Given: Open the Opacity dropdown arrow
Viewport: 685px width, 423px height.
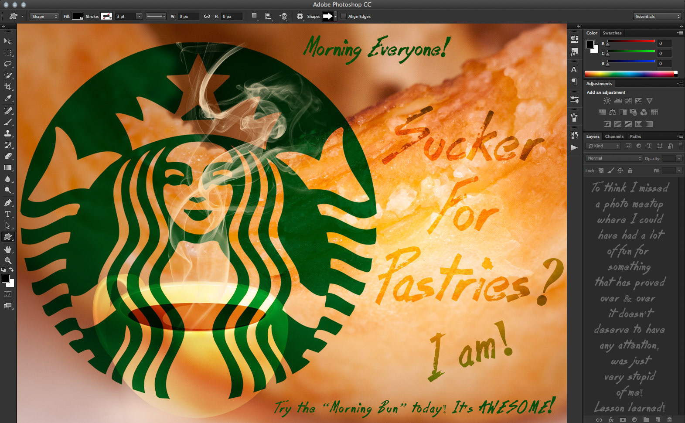Looking at the screenshot, I should click(678, 158).
